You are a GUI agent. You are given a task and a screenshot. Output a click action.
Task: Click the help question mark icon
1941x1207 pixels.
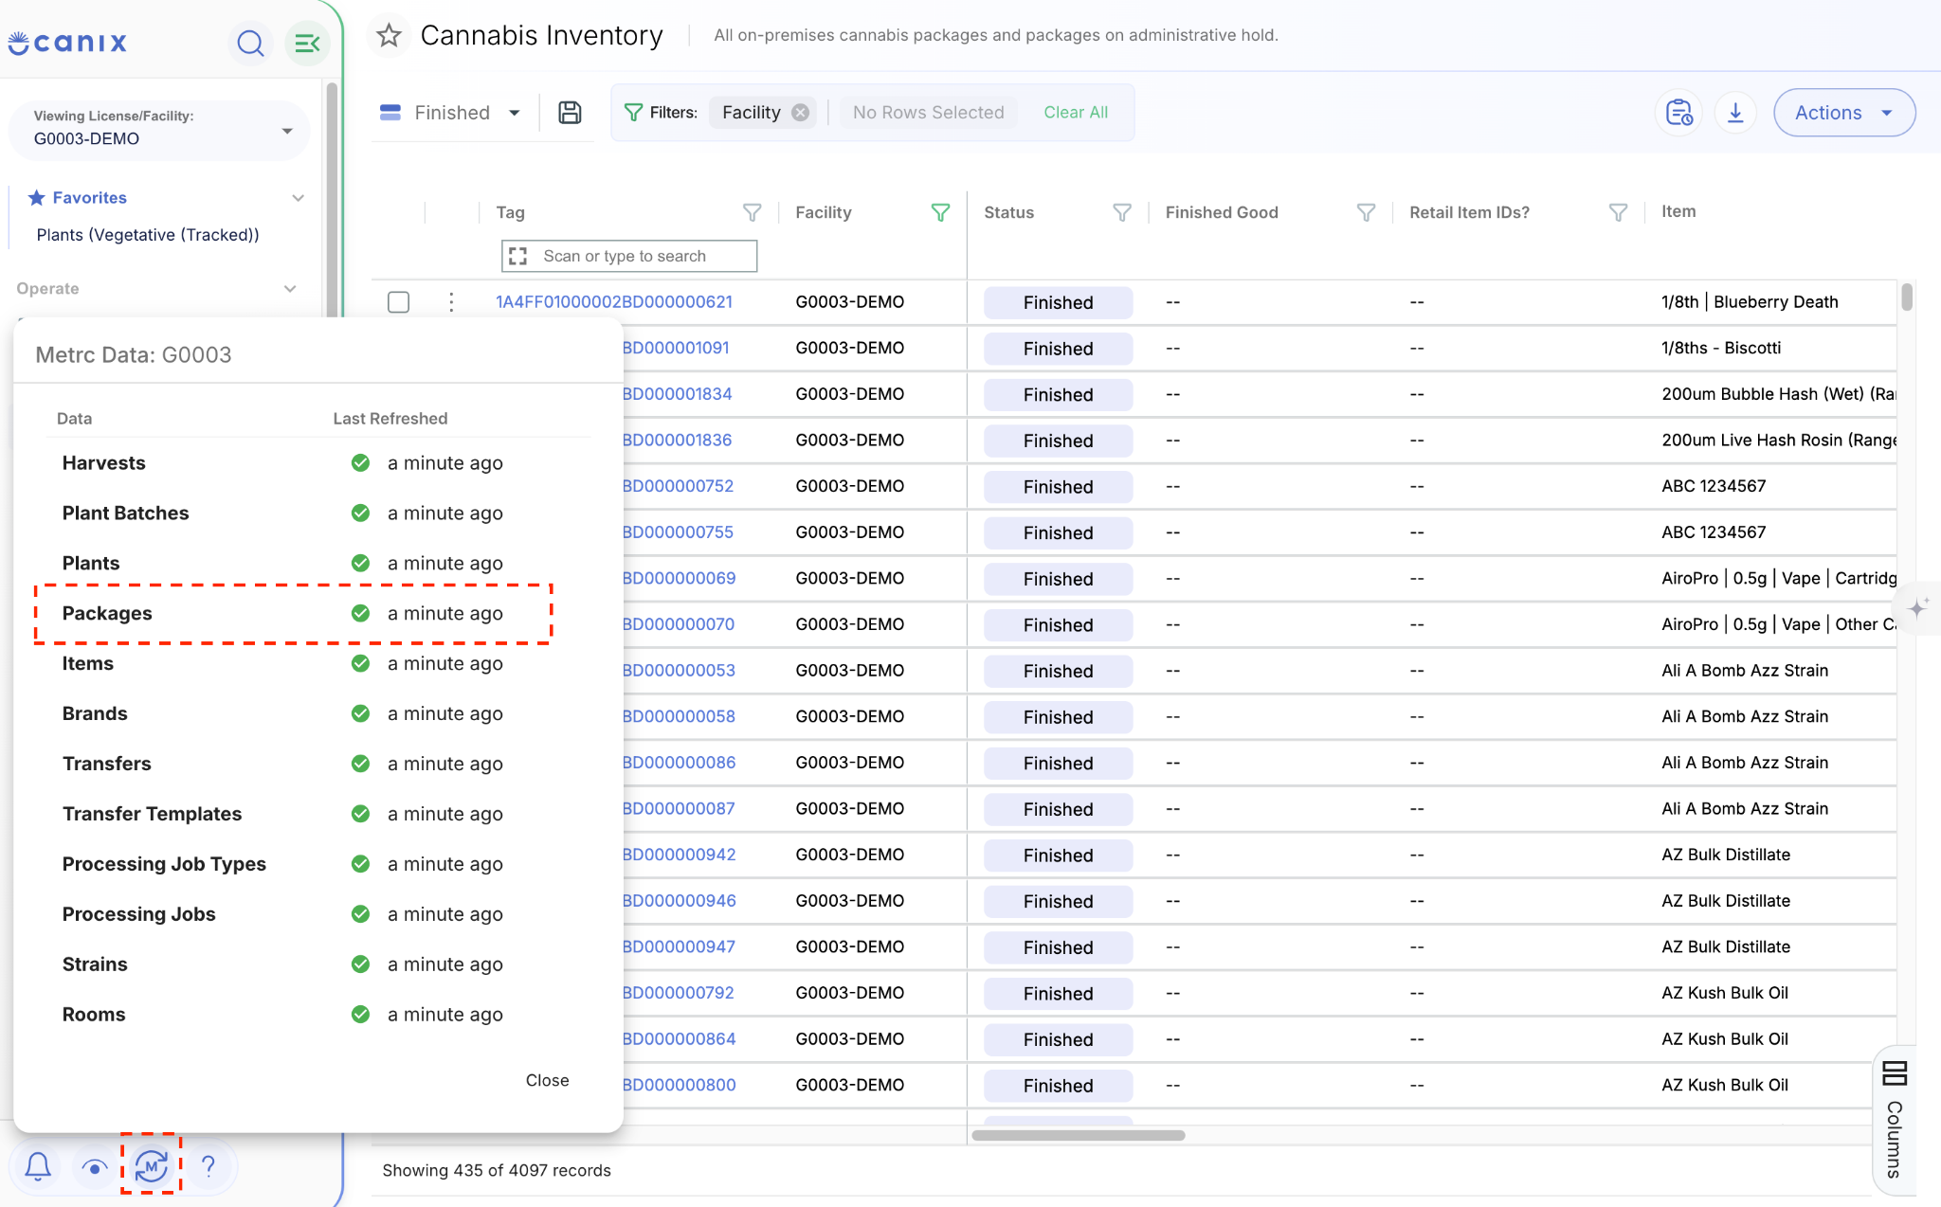(209, 1165)
